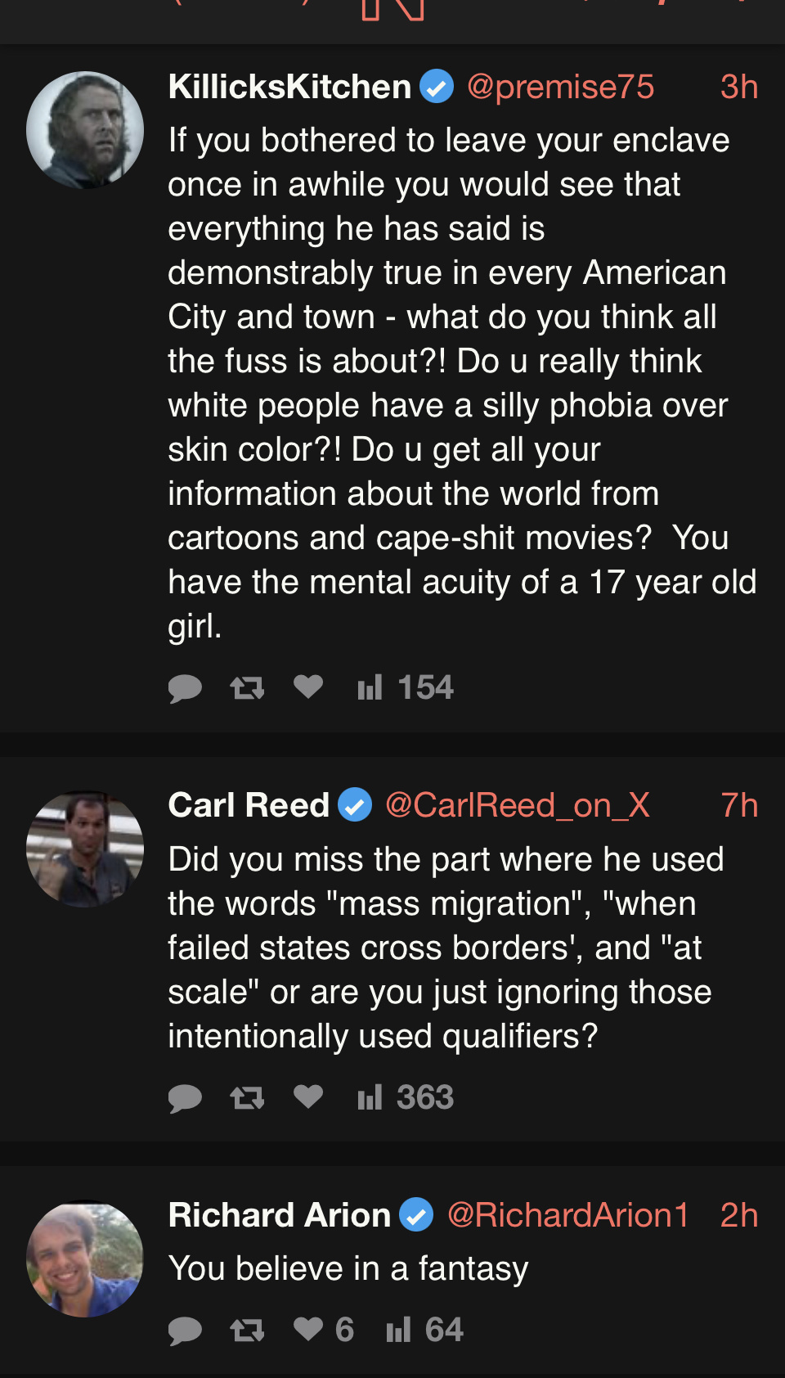Open the @CarlReed_on_X handle link
The height and width of the screenshot is (1378, 785).
pyautogui.click(x=517, y=805)
